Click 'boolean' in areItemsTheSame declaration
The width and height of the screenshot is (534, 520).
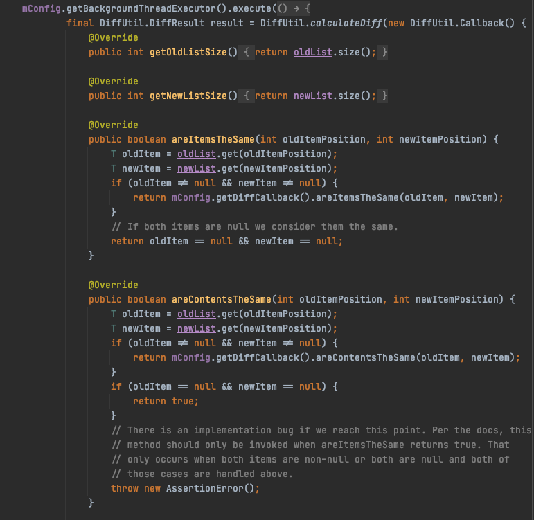[x=147, y=139]
